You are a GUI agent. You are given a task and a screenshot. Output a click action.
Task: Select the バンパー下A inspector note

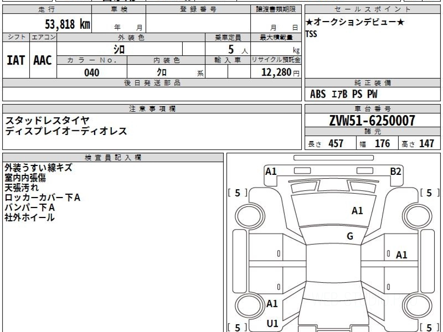(x=30, y=207)
